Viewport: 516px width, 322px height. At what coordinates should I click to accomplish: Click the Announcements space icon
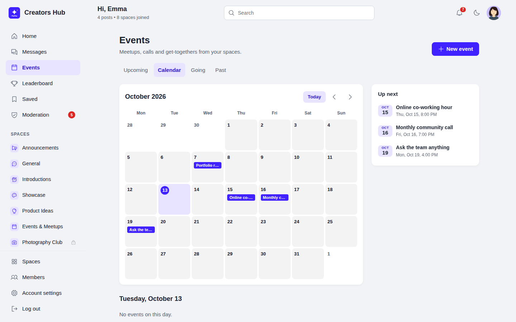pyautogui.click(x=14, y=148)
